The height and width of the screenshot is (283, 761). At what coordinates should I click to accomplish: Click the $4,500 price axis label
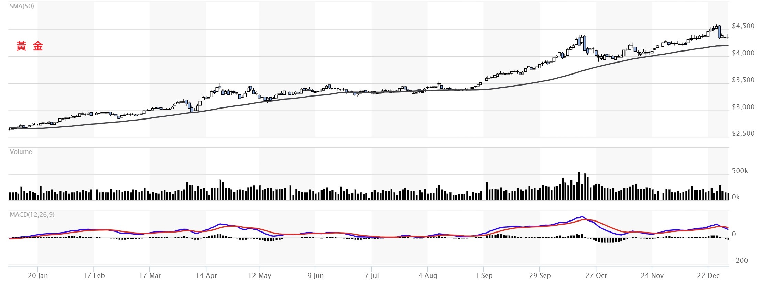[743, 26]
